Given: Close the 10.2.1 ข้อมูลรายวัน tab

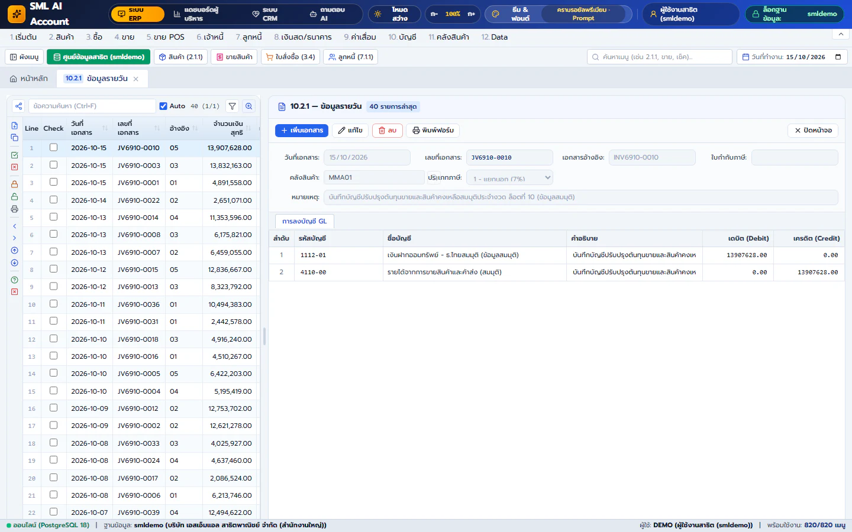Looking at the screenshot, I should [136, 79].
